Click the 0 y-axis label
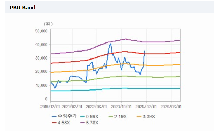 (x=46, y=99)
